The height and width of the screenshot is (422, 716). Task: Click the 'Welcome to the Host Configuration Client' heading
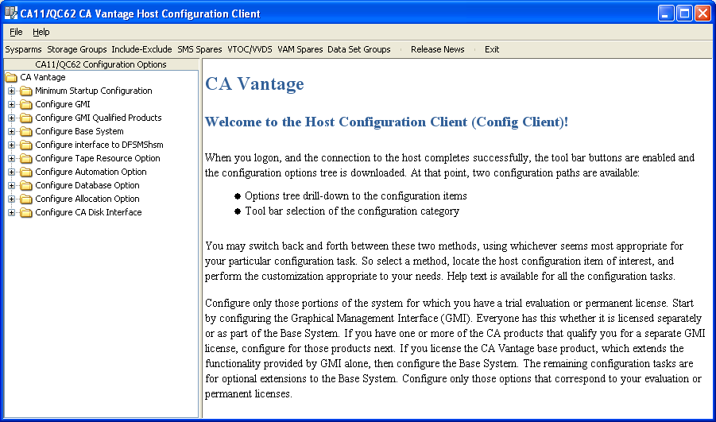386,122
